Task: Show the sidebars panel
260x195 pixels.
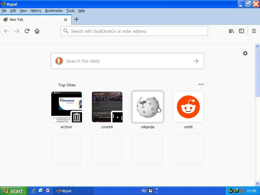Action: 241,31
